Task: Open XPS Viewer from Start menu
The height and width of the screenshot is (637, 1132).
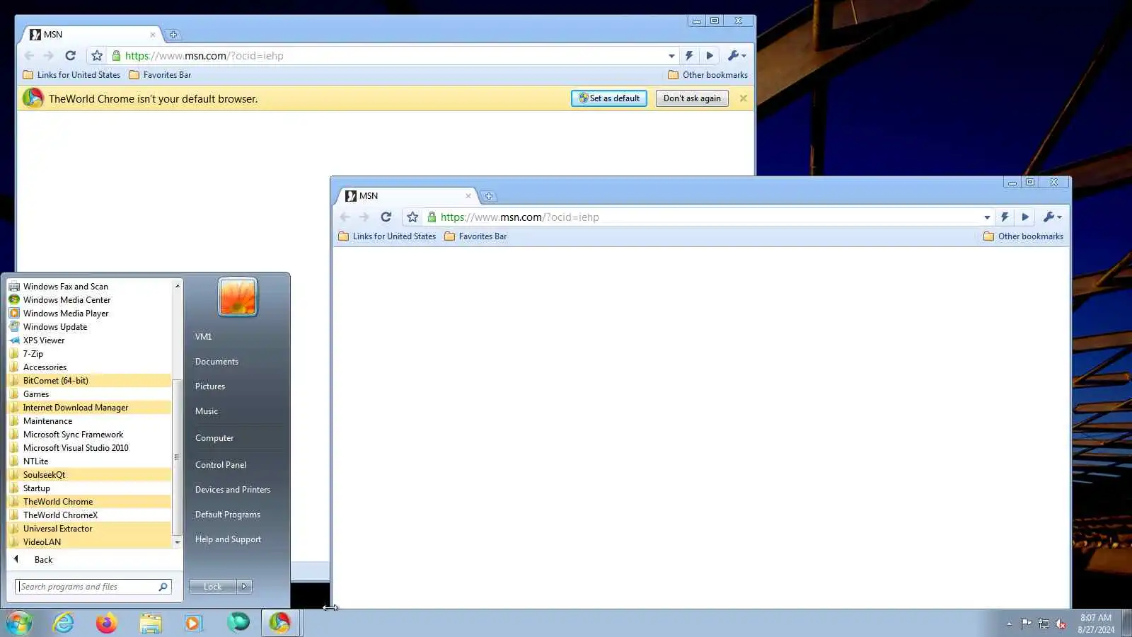Action: pos(89,340)
